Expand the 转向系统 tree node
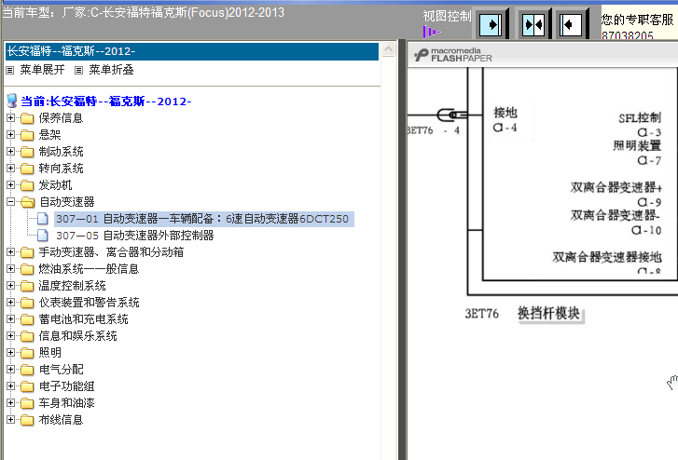The image size is (678, 460). 11,168
